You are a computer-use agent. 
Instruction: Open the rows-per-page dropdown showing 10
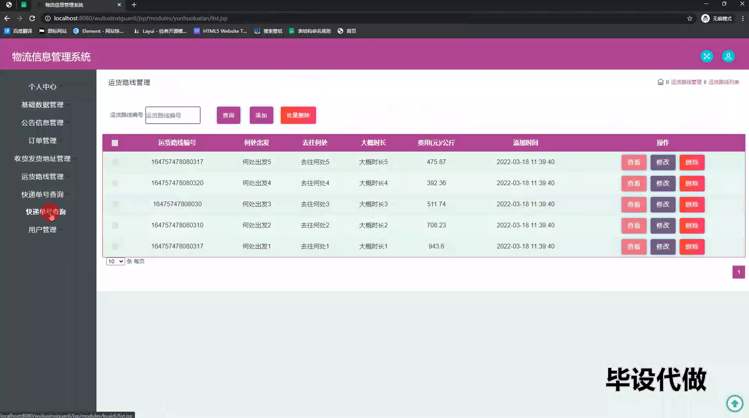pyautogui.click(x=115, y=261)
